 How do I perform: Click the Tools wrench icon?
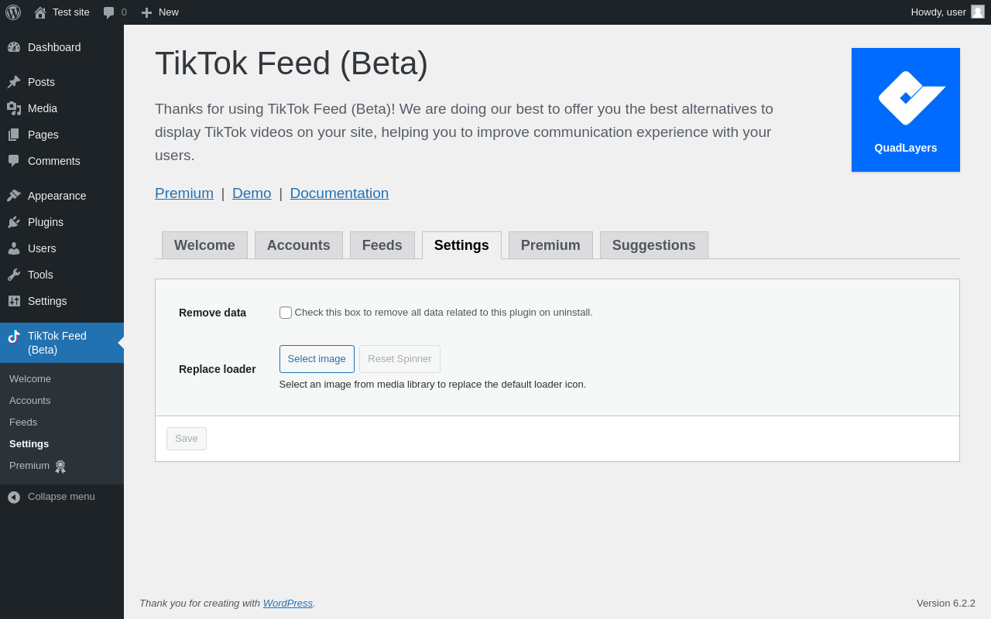[x=14, y=275]
